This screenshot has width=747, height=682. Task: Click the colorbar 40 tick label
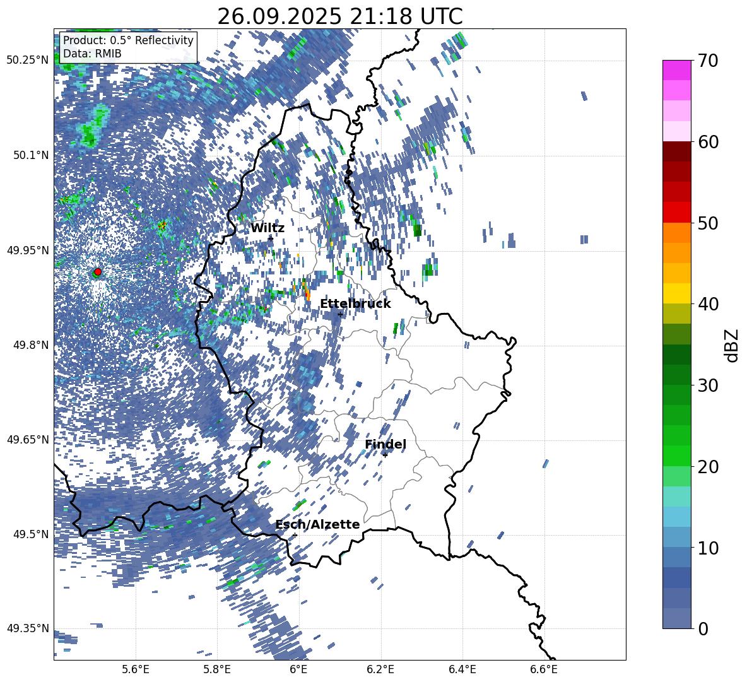(708, 304)
